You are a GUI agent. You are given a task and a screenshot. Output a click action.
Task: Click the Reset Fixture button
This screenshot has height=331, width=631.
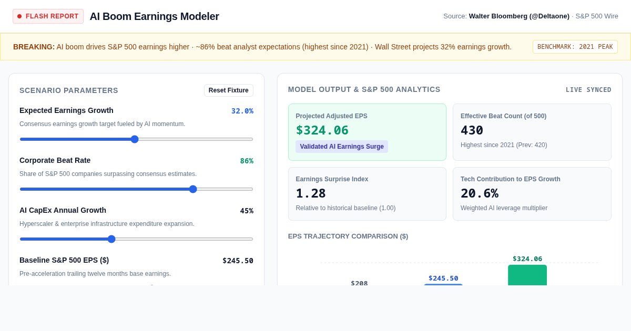[229, 90]
